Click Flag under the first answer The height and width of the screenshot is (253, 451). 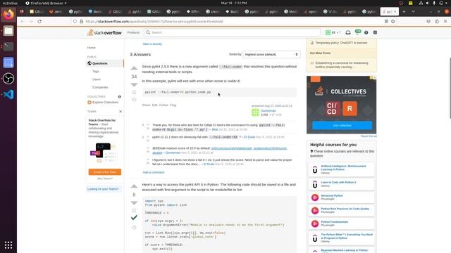pos(173,105)
